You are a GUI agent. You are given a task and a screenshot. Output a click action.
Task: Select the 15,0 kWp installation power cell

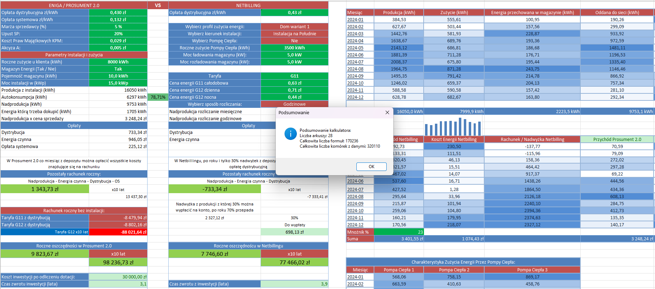(118, 83)
